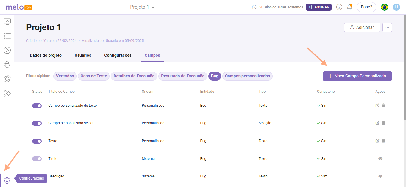View the Título system field details
This screenshot has width=406, height=187.
coord(380,159)
